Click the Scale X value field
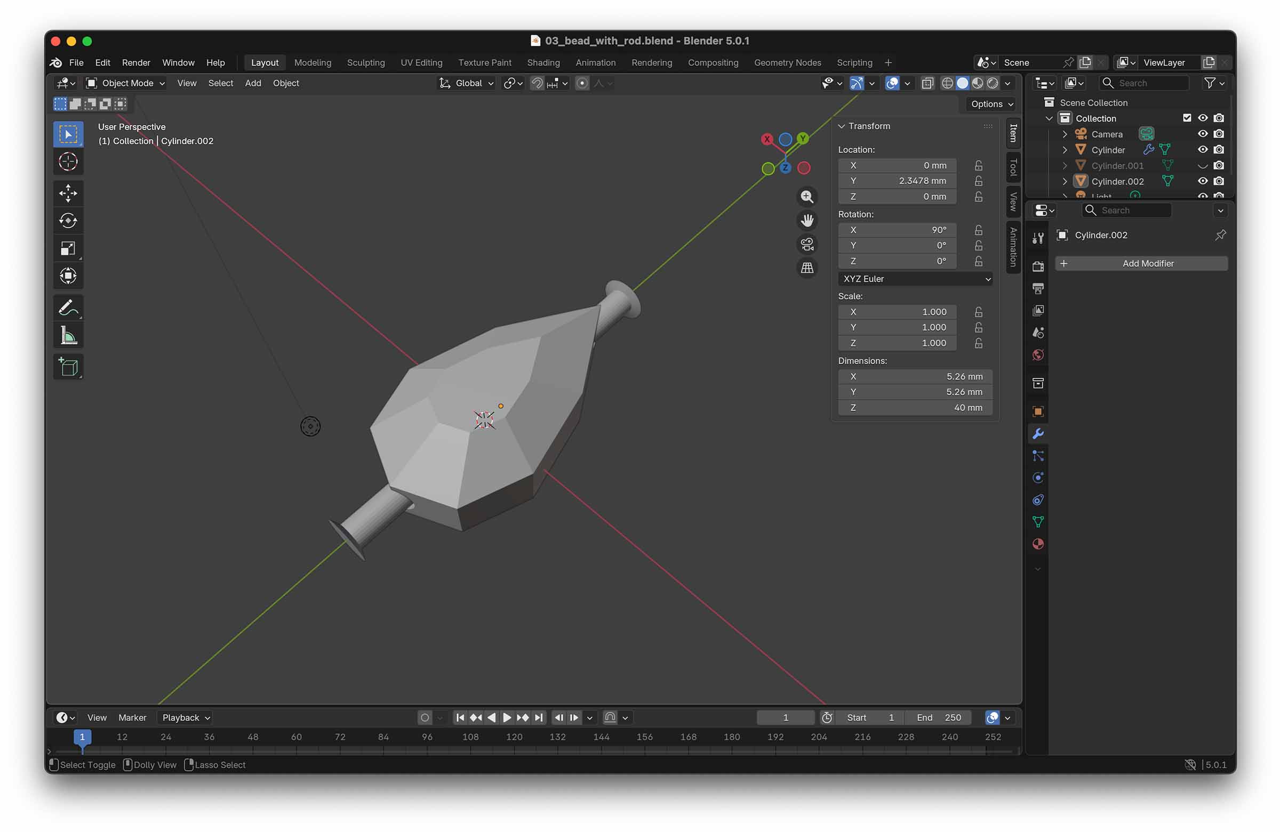 (x=897, y=312)
